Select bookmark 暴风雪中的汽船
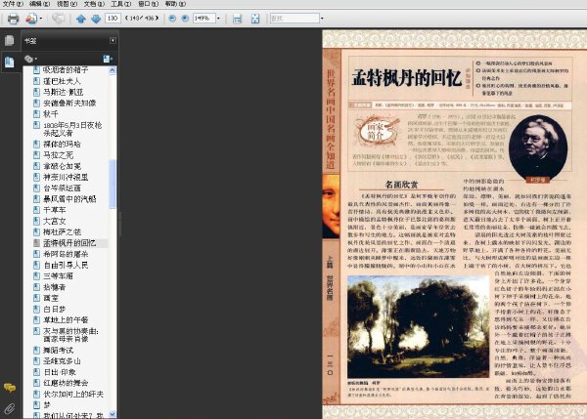Screen dimensions: 587x419 point(69,199)
